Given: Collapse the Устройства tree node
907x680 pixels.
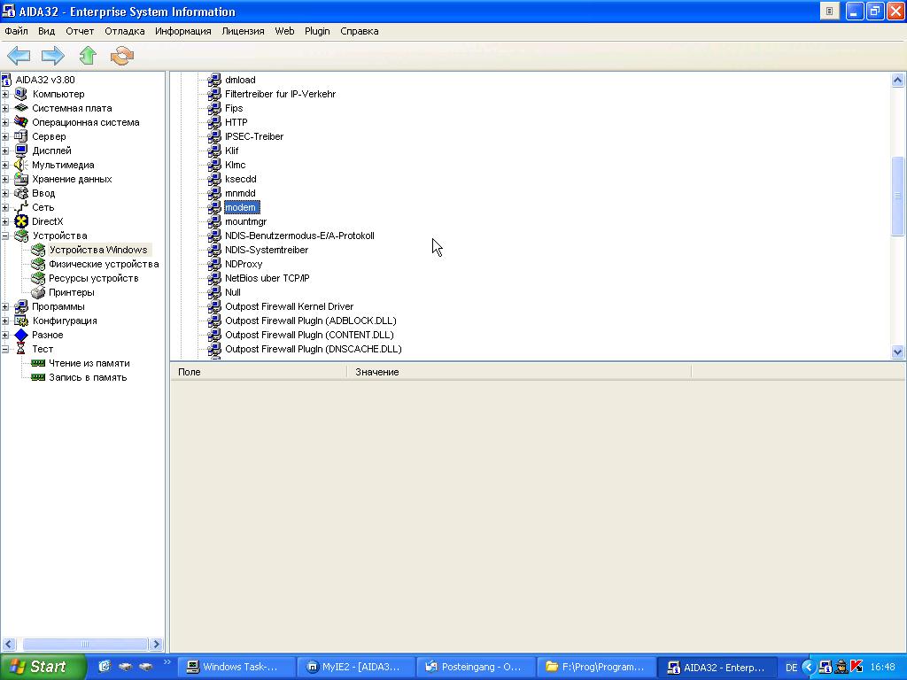Looking at the screenshot, I should click(x=5, y=236).
